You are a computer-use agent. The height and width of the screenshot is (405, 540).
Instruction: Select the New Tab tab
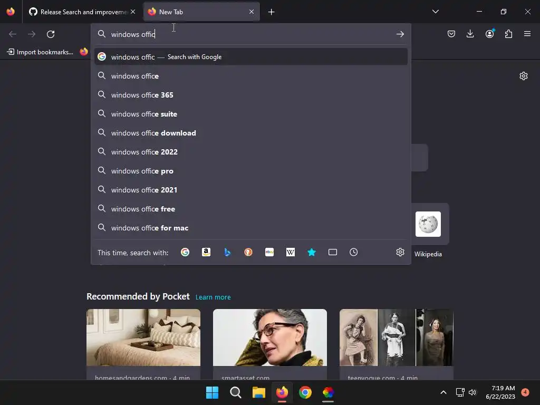[201, 12]
